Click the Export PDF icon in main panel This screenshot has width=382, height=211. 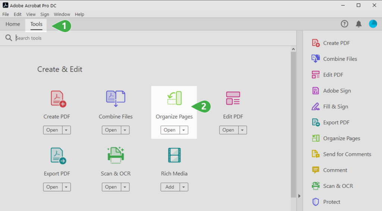58,156
